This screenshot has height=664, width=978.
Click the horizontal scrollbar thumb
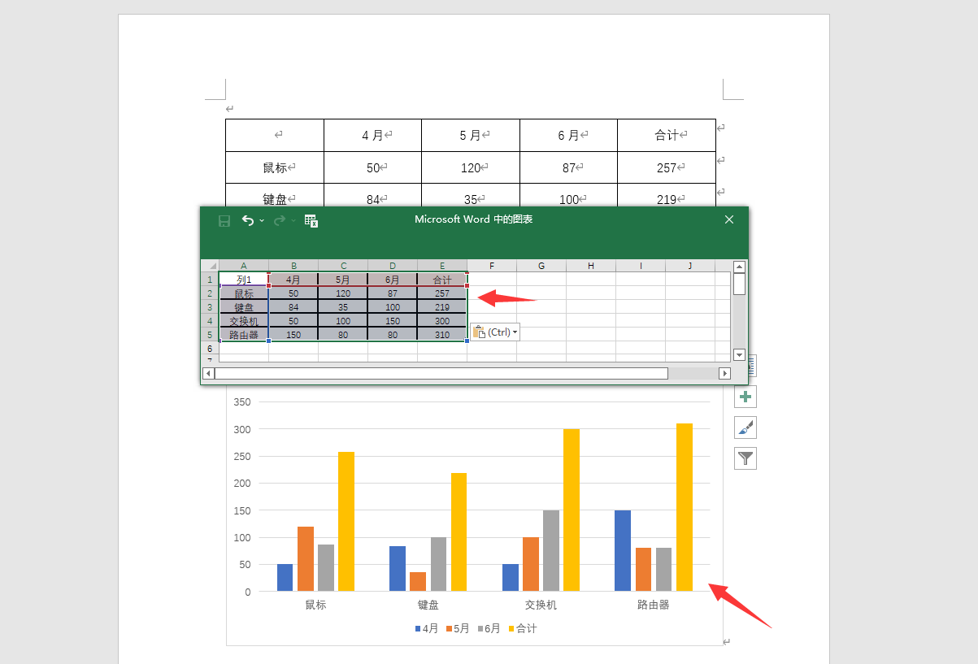tap(441, 373)
